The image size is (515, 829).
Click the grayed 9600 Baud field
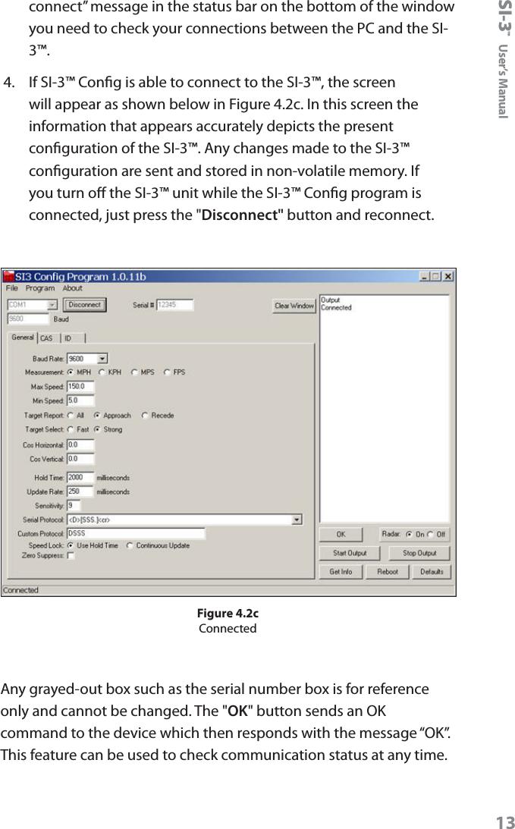coord(27,319)
